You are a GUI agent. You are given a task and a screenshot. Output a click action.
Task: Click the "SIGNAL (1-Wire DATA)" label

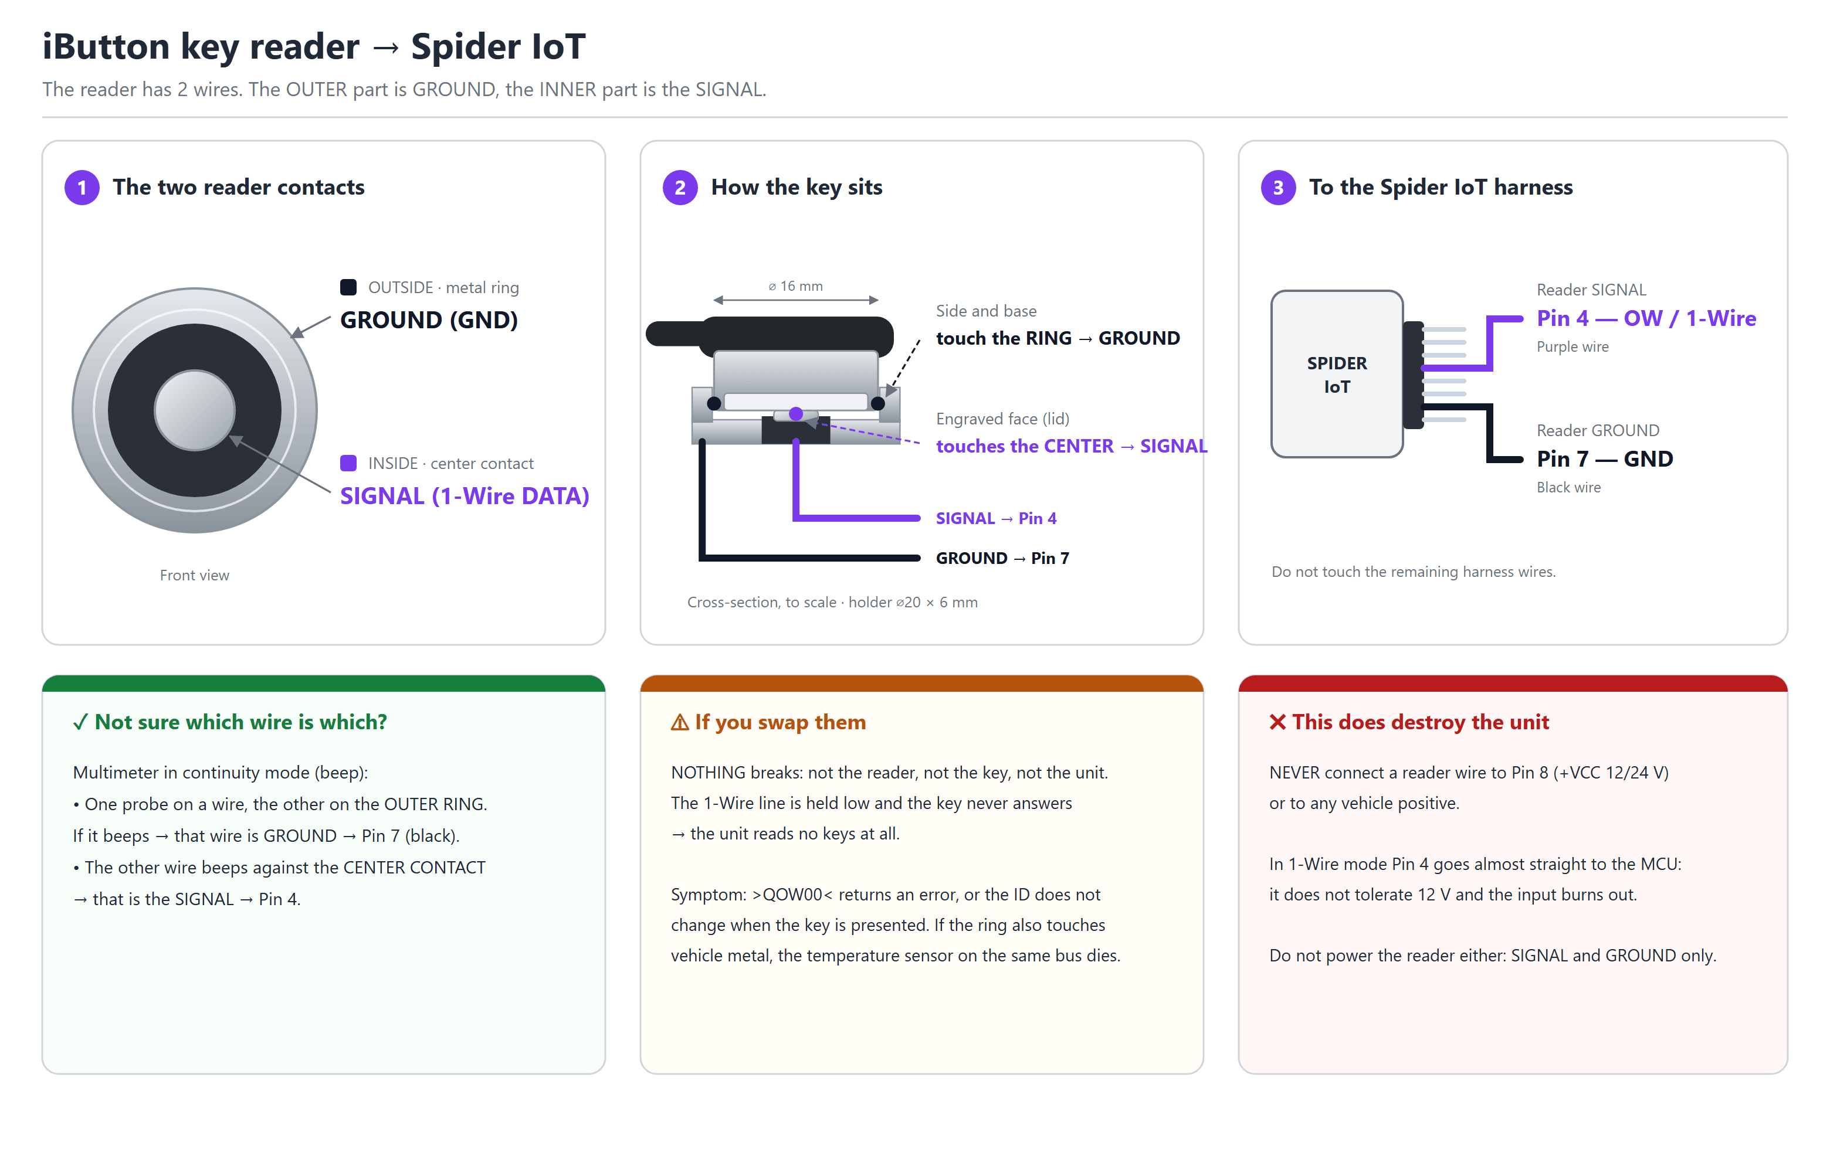pos(465,496)
